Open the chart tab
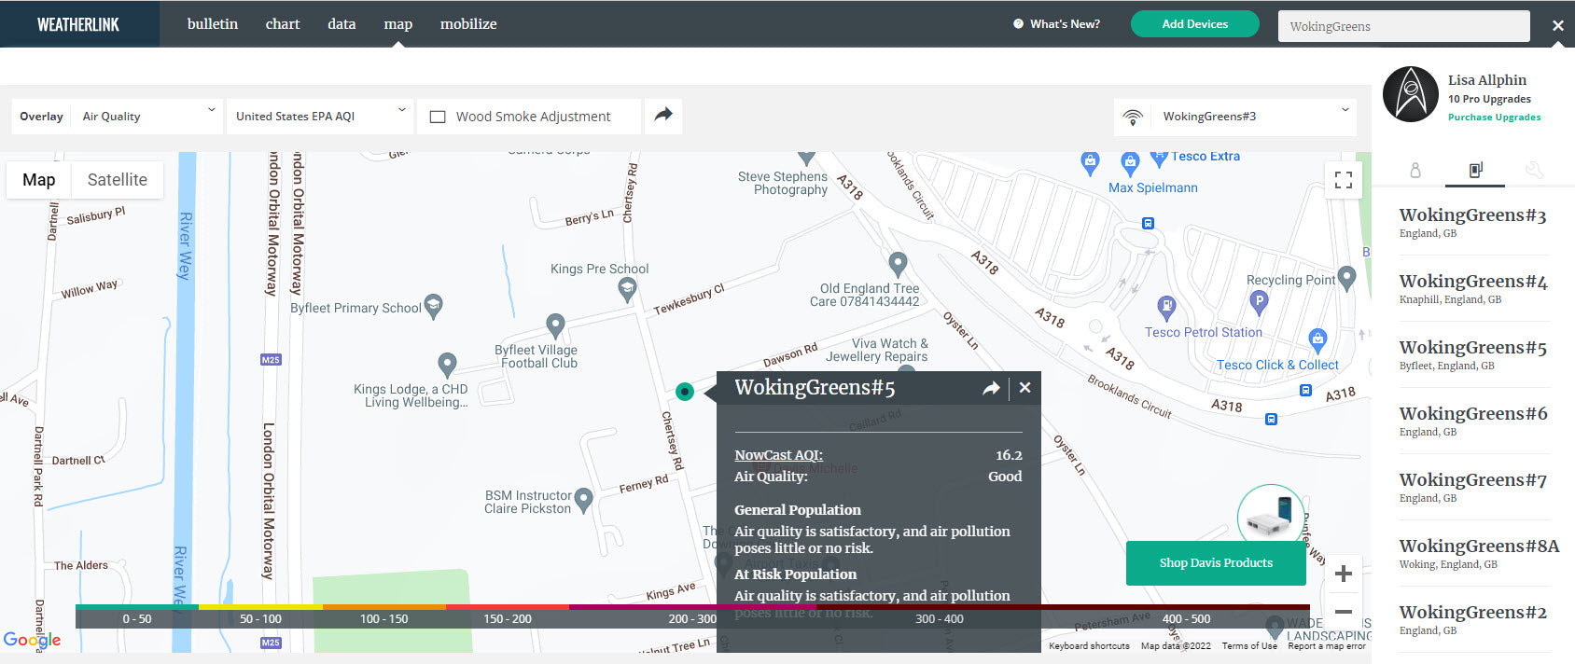Viewport: 1575px width, 664px height. tap(283, 24)
